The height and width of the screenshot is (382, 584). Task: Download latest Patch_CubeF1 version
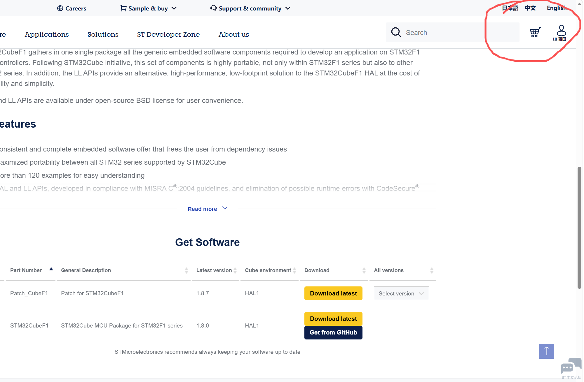pos(333,293)
